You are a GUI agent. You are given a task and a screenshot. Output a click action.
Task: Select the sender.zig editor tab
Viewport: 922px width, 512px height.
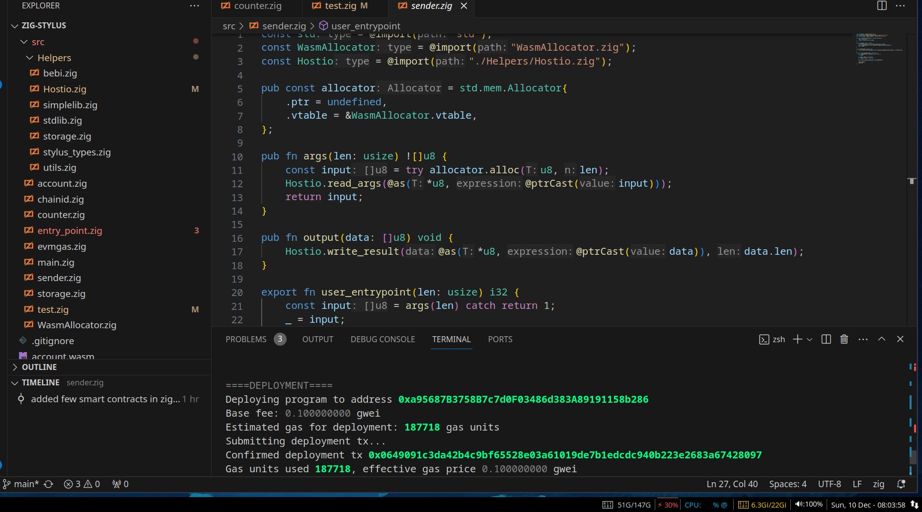[x=431, y=6]
